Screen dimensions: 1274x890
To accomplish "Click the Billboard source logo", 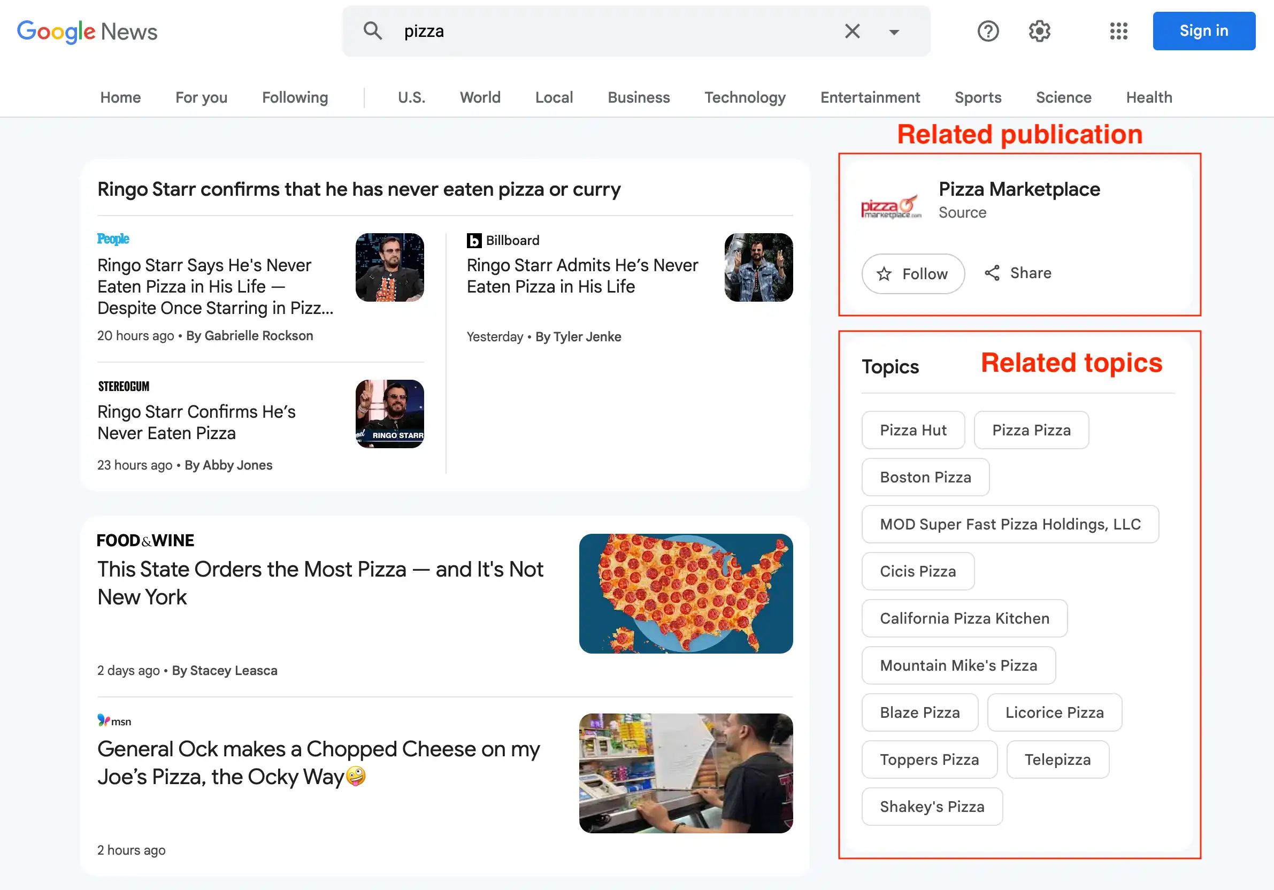I will 503,240.
